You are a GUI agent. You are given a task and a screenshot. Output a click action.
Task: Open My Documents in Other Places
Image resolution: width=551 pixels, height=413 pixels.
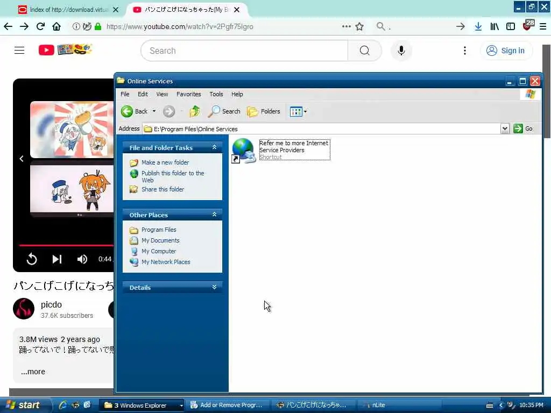(x=160, y=240)
